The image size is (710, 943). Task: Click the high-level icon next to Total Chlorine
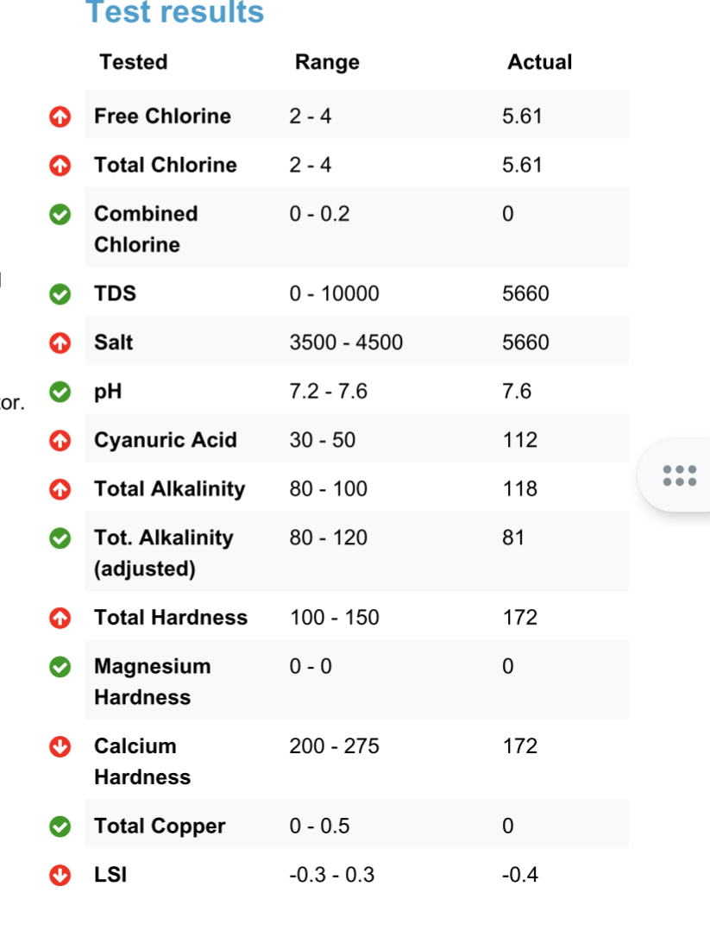click(60, 165)
